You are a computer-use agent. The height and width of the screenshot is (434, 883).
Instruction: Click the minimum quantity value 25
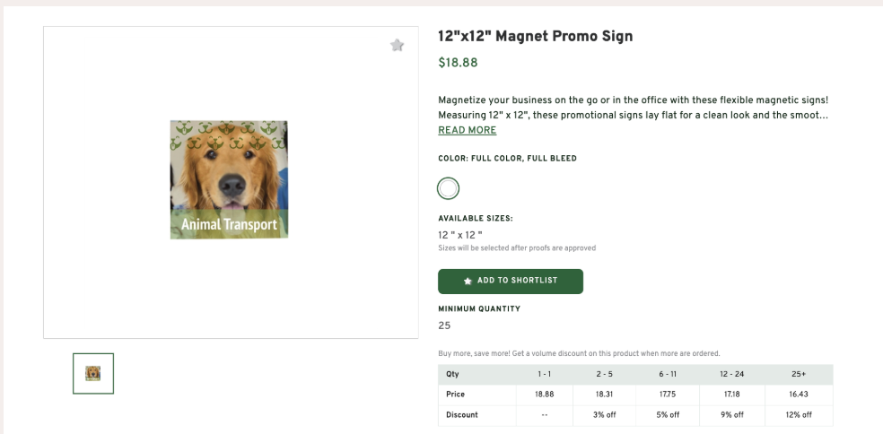tap(444, 325)
